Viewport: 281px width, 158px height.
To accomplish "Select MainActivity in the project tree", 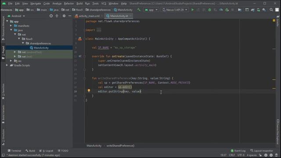I will (x=39, y=48).
